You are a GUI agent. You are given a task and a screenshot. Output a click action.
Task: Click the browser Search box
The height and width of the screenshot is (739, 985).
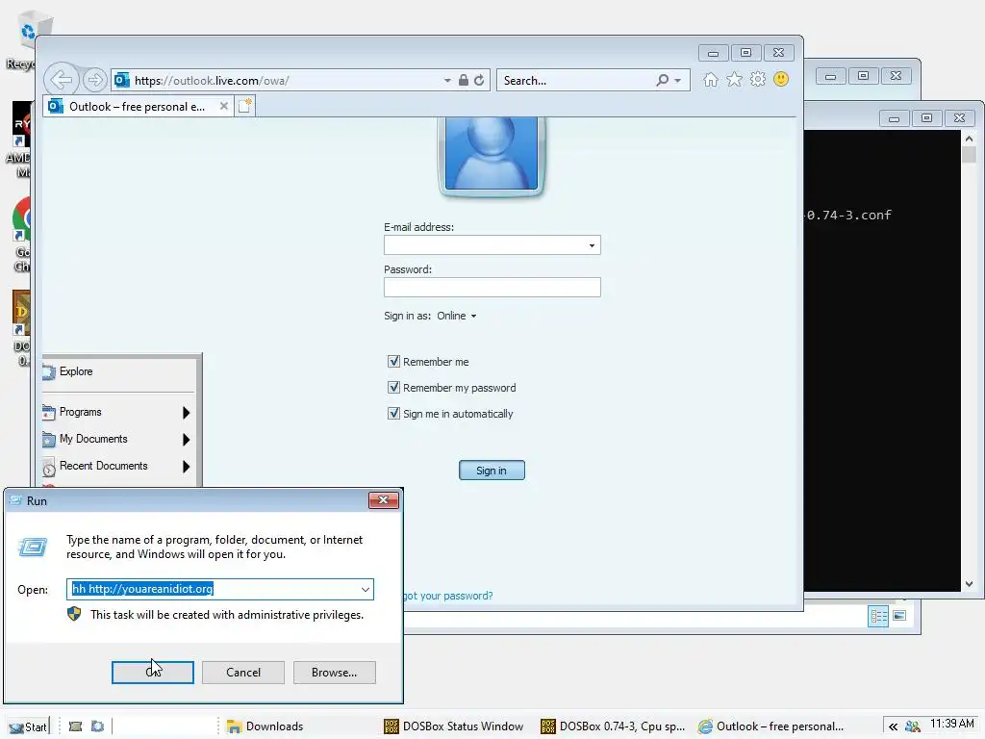593,81
